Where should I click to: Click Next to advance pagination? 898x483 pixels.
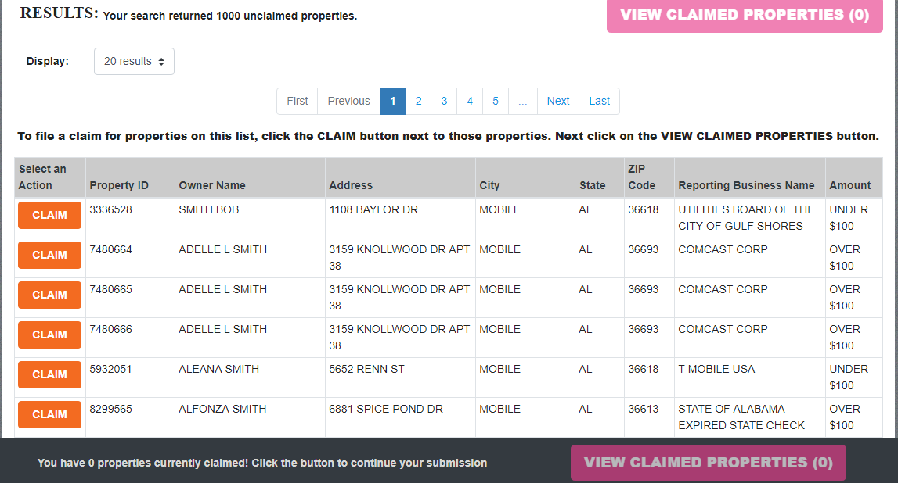(557, 101)
